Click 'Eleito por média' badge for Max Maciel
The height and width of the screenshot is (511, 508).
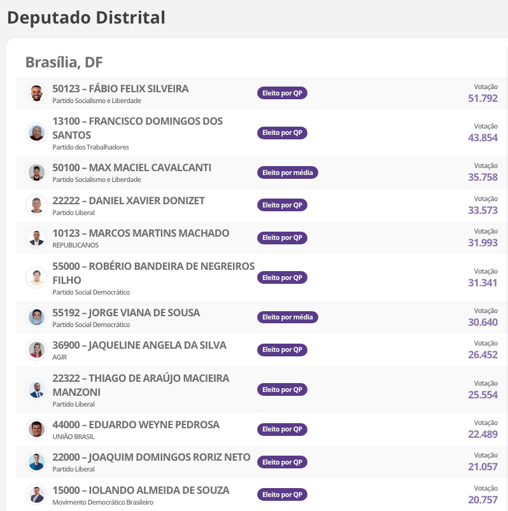[x=287, y=172]
